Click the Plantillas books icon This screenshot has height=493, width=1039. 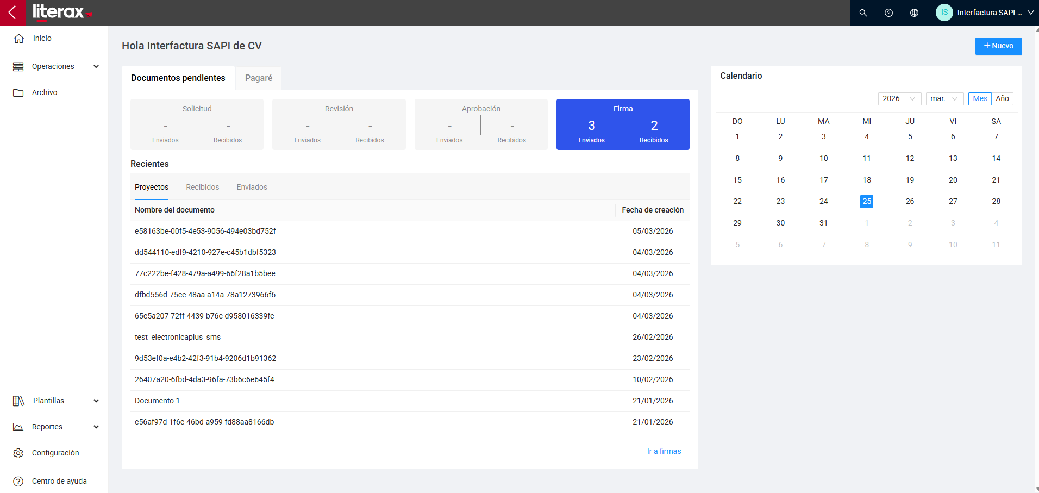click(18, 401)
